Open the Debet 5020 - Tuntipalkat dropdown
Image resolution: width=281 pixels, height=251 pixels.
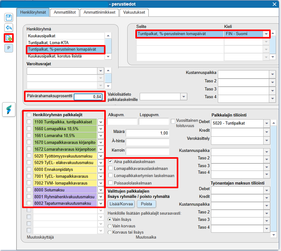point(267,123)
